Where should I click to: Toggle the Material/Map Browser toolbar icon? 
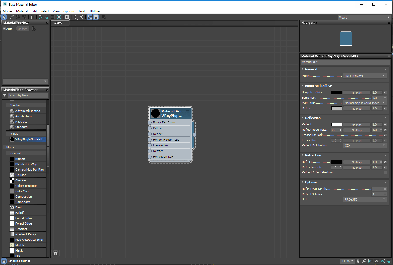(90, 17)
